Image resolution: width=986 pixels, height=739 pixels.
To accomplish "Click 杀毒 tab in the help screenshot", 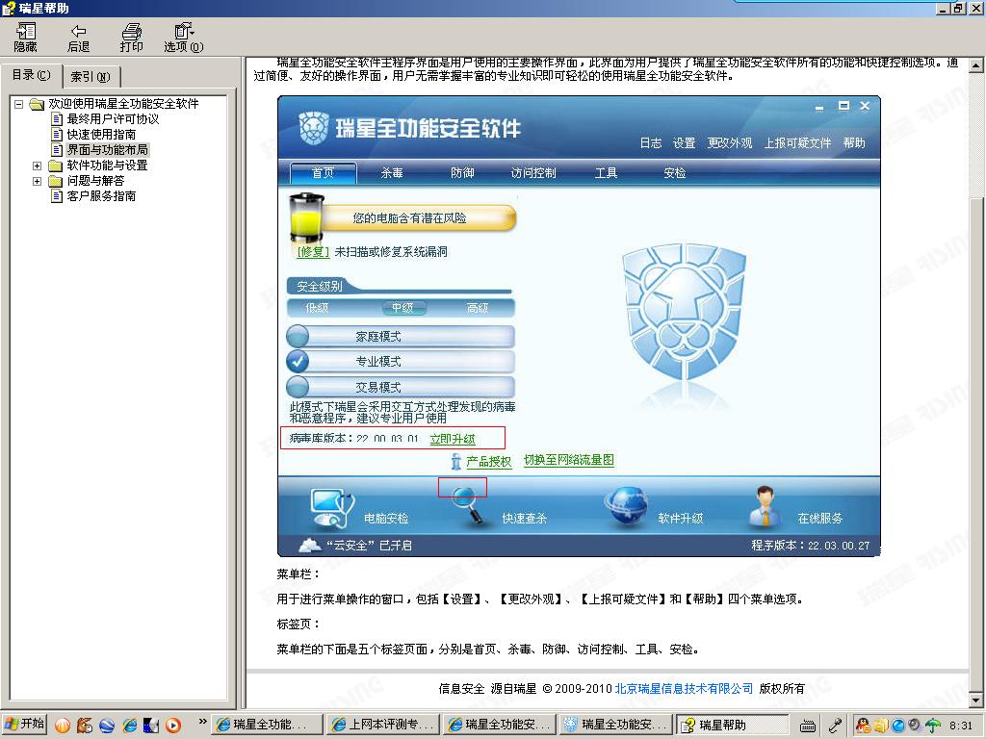I will pyautogui.click(x=392, y=173).
